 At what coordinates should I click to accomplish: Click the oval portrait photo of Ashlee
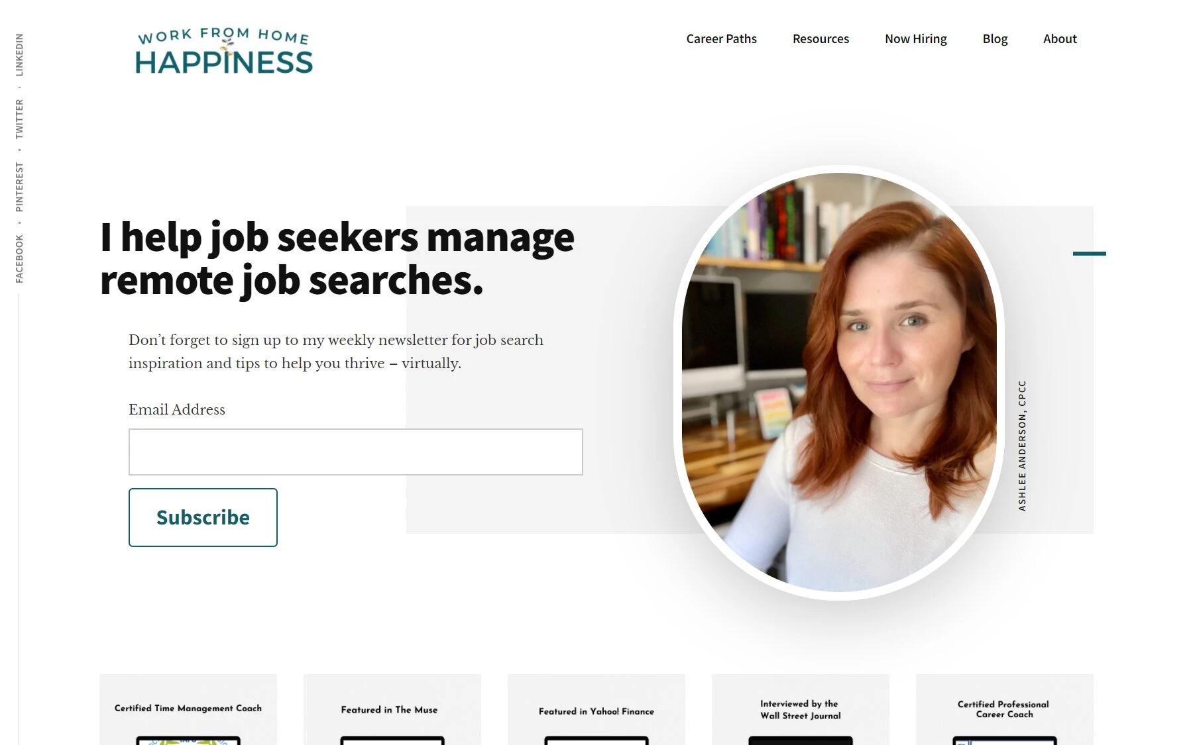click(x=839, y=382)
